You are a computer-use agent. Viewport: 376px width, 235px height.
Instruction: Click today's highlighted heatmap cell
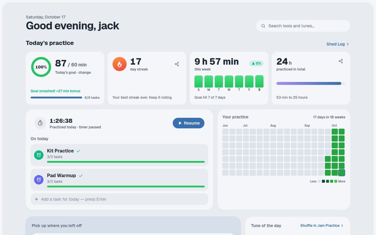tap(342, 173)
